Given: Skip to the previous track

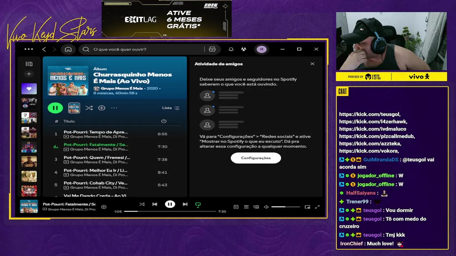Looking at the screenshot, I should click(155, 204).
